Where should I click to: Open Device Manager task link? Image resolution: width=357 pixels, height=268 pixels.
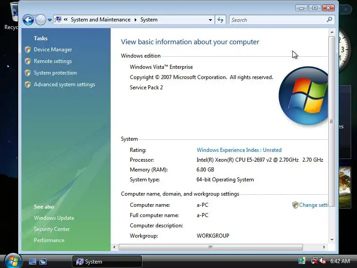[53, 50]
